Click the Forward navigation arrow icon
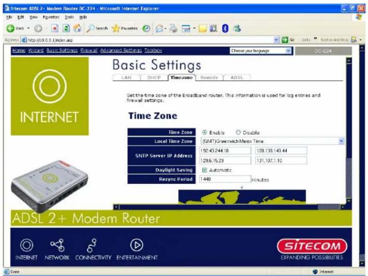Screen dimensions: 368x276 (38, 28)
